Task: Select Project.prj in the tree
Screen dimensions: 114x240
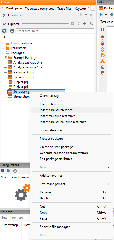Action: pos(21,82)
